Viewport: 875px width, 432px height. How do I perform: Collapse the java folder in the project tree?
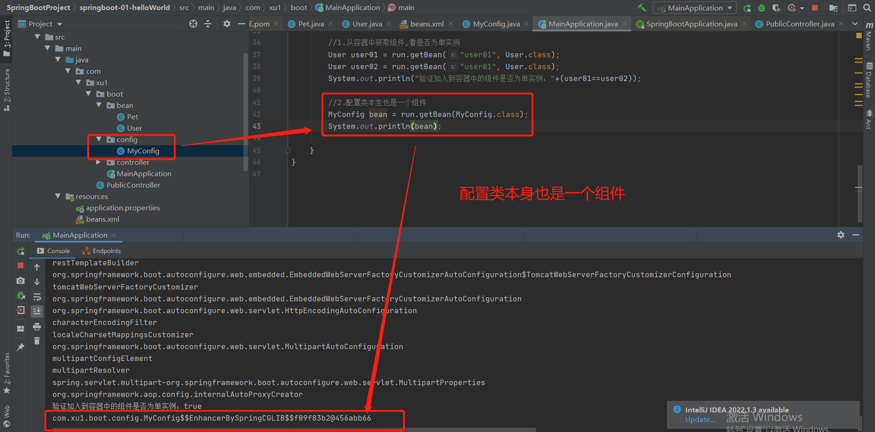coord(58,60)
